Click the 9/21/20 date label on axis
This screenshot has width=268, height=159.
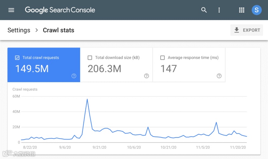coord(99,147)
